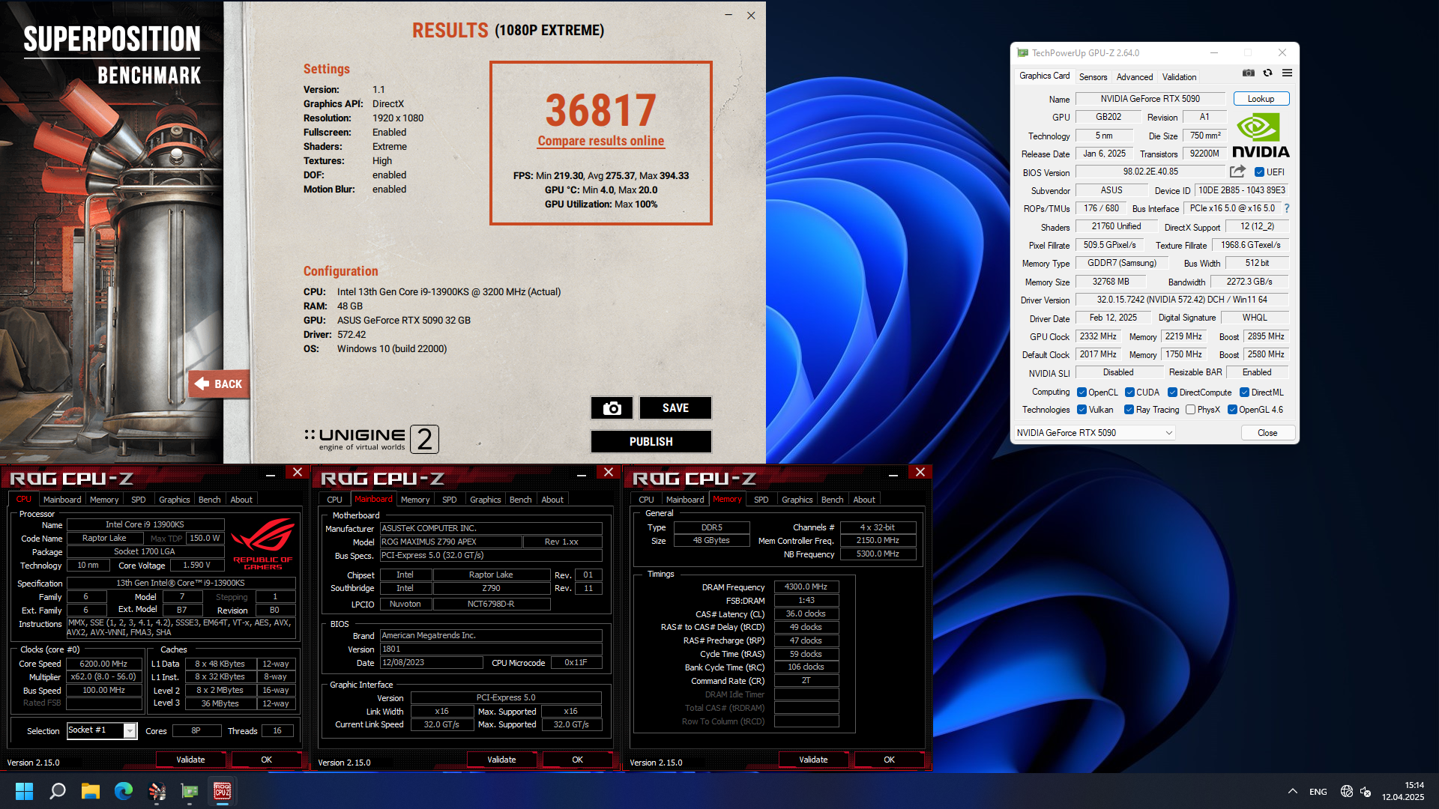Toggle the DirectML checkbox
The width and height of the screenshot is (1439, 809).
click(1244, 393)
